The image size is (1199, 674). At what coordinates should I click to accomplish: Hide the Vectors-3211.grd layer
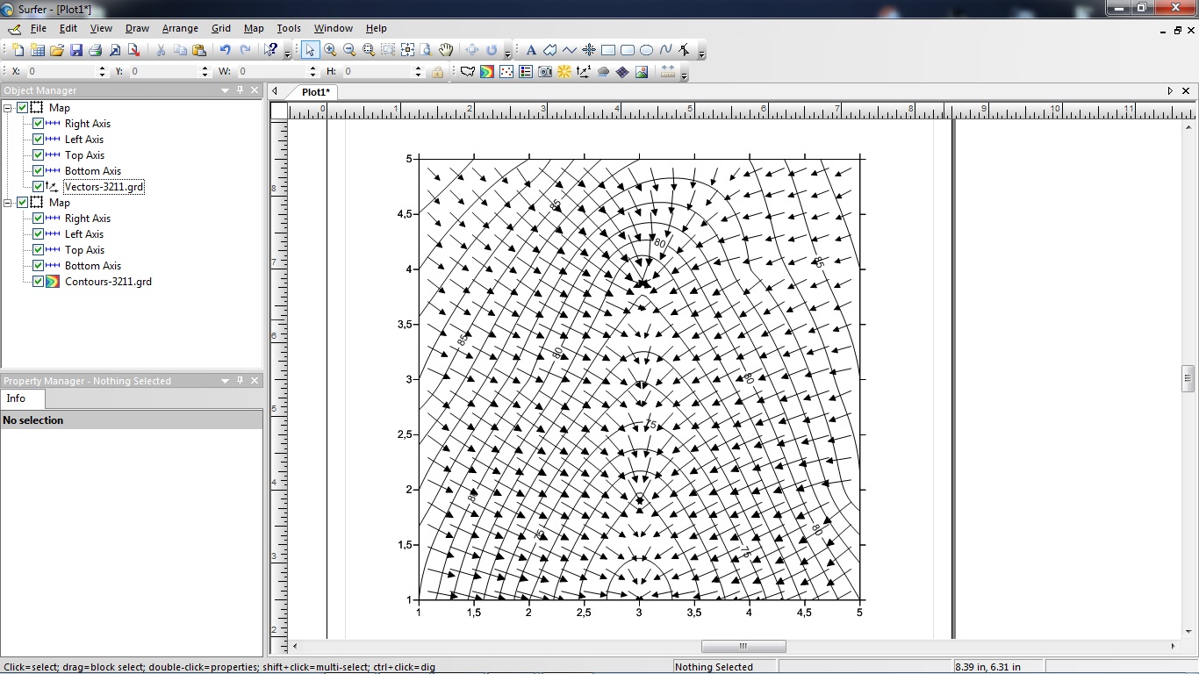38,187
